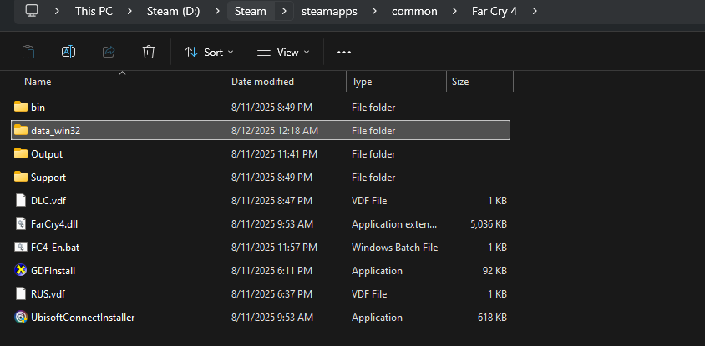Click the PC monitor icon in address bar
The width and height of the screenshot is (705, 346).
click(x=32, y=10)
